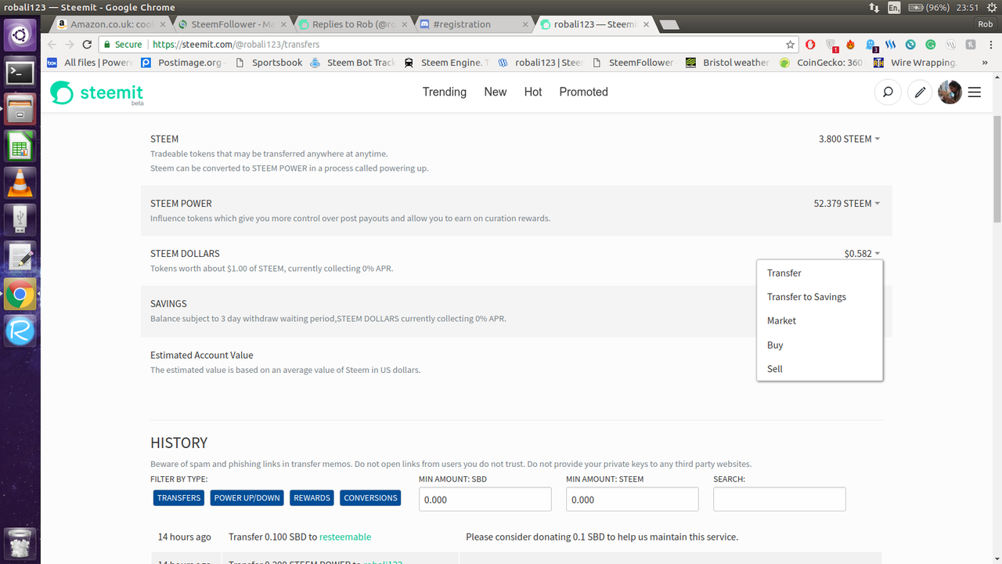The height and width of the screenshot is (564, 1002).
Task: Click the pencil icon to write post
Action: pyautogui.click(x=921, y=92)
